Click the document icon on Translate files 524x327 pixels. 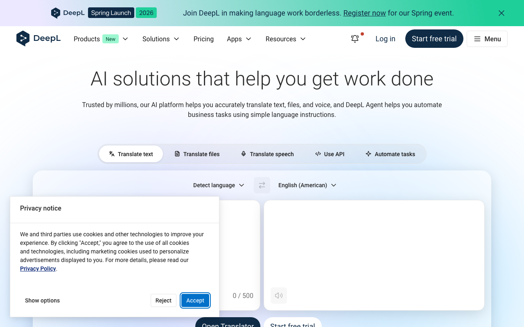point(177,154)
